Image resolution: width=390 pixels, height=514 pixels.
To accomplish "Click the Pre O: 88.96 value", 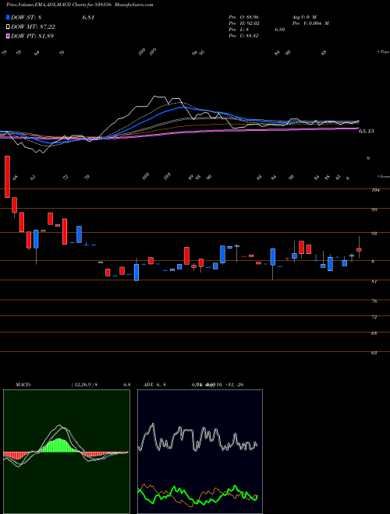I will tap(244, 16).
